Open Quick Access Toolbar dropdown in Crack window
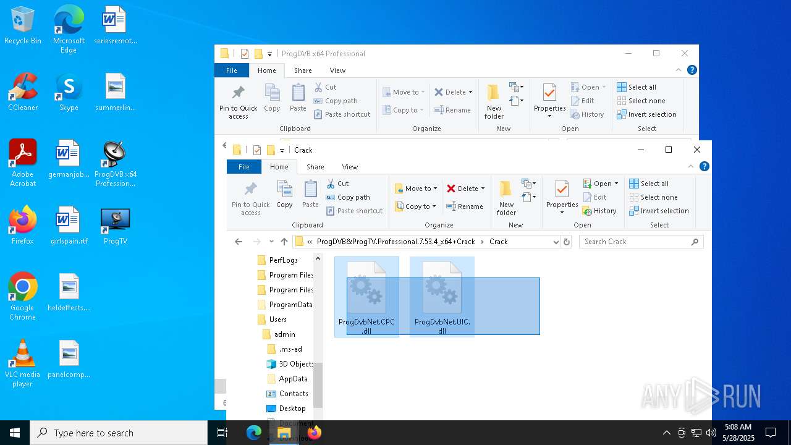The image size is (791, 445). (282, 150)
